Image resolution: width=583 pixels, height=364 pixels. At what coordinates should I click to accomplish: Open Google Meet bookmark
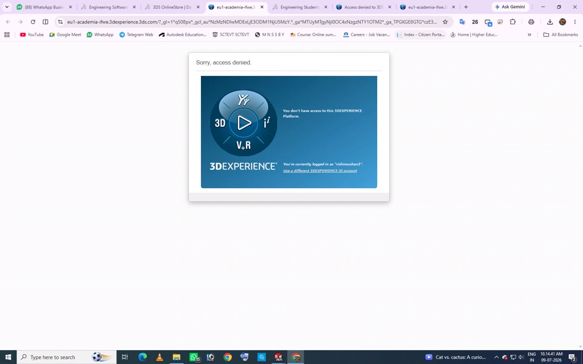click(65, 35)
